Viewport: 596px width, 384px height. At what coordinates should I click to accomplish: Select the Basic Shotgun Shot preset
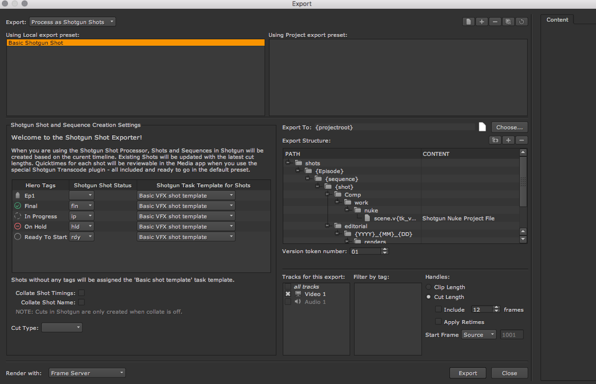tap(136, 43)
